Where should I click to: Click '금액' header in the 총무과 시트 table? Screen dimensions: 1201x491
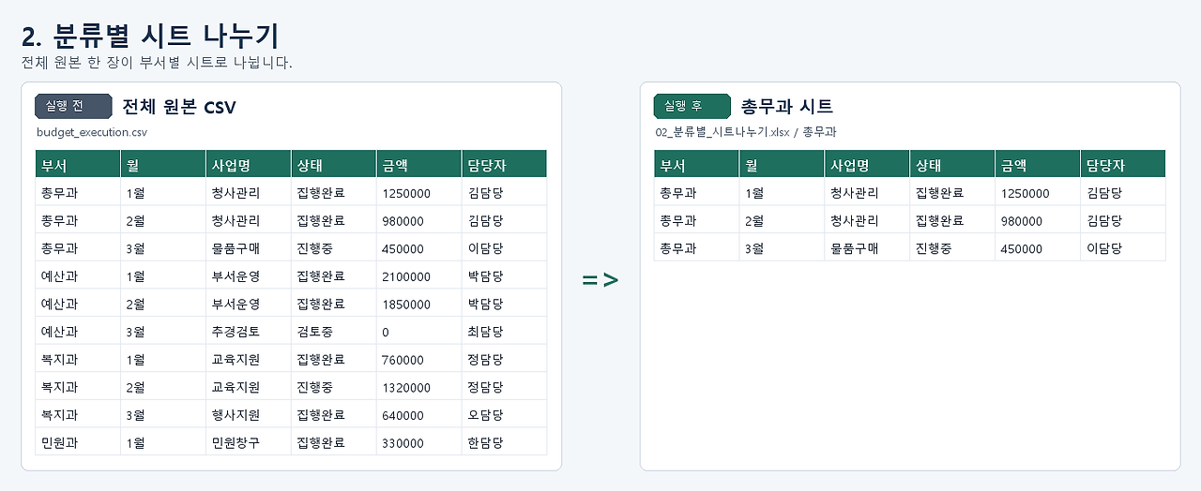click(x=1039, y=164)
